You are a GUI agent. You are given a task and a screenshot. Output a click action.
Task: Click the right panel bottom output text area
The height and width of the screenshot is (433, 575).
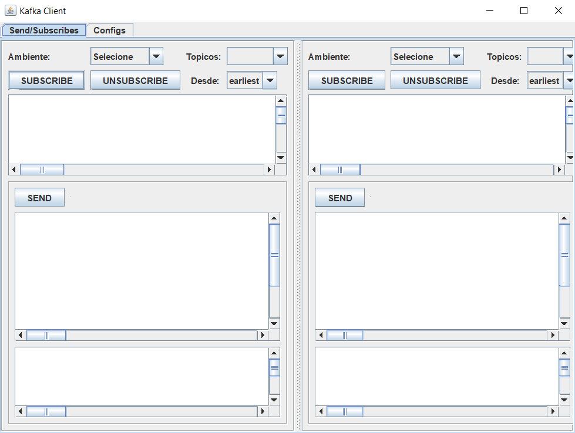[x=437, y=376]
